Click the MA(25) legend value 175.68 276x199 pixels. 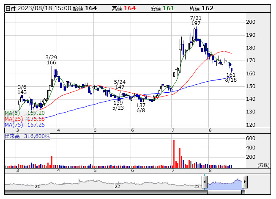[x=36, y=119]
